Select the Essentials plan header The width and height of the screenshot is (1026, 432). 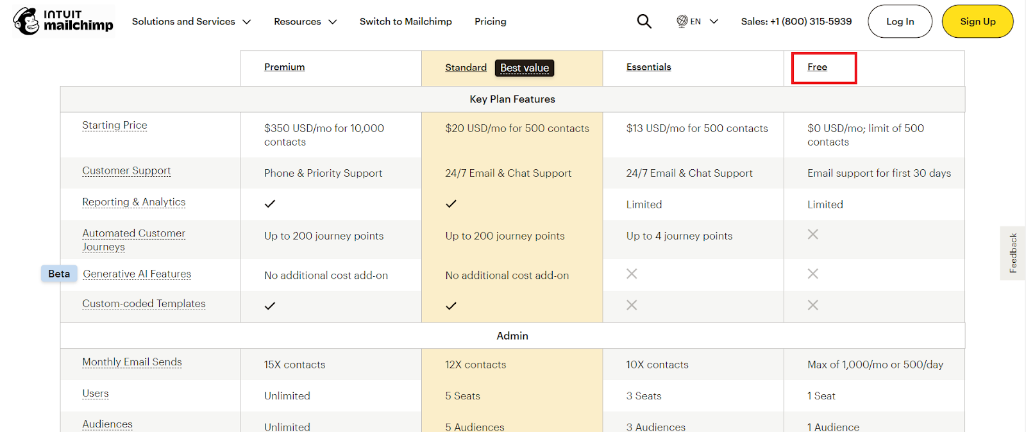coord(648,67)
